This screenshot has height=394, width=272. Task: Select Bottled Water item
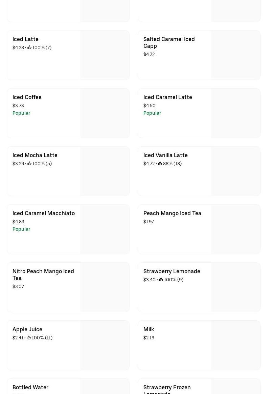[30, 387]
